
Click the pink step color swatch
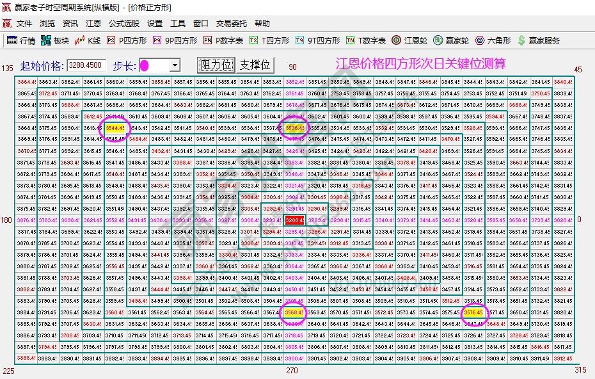pyautogui.click(x=144, y=65)
